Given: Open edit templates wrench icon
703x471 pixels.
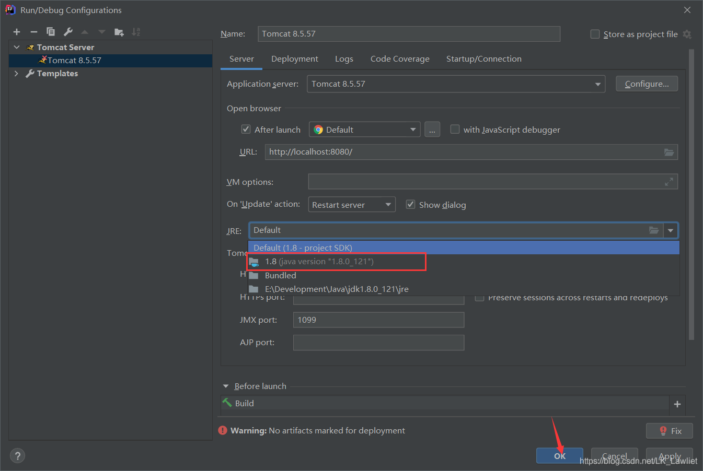Looking at the screenshot, I should click(68, 32).
